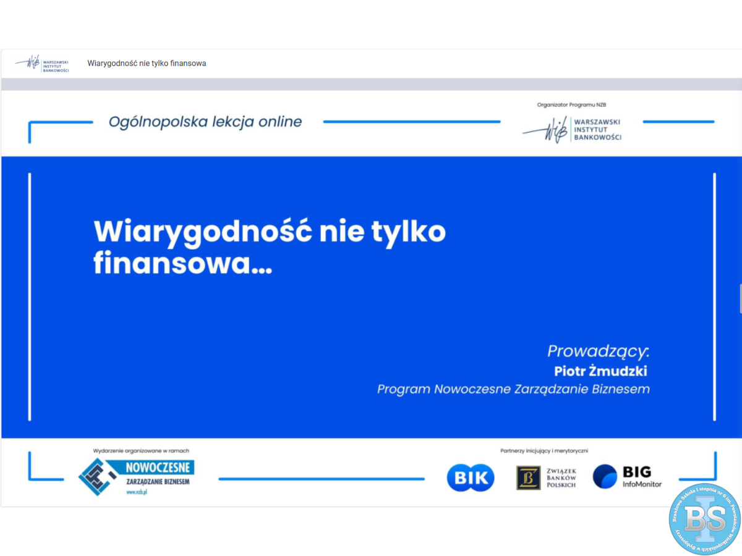Click the Warszawski Instytut Bankowości logo in header
The width and height of the screenshot is (742, 556).
coord(42,64)
